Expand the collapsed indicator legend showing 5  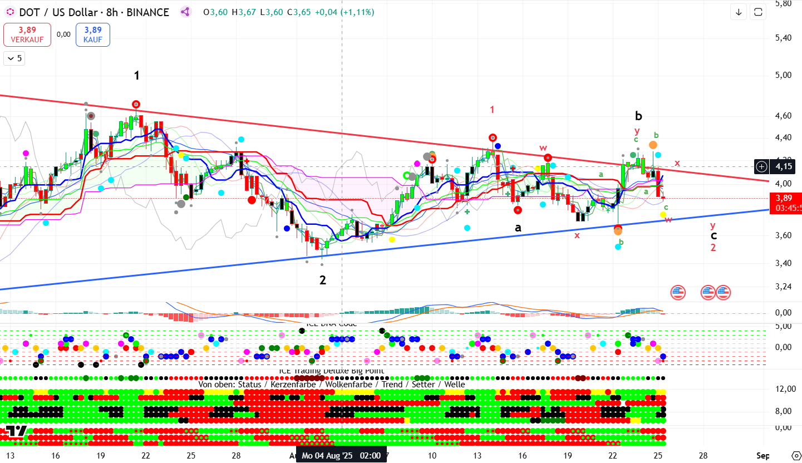point(13,58)
